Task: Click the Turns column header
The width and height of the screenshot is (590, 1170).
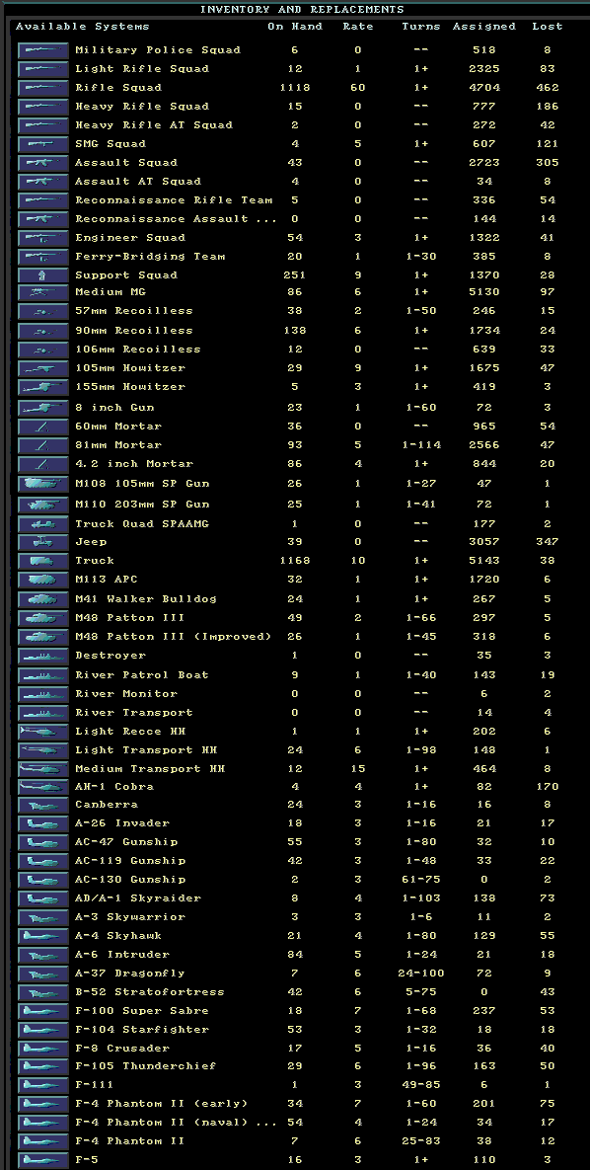Action: tap(421, 26)
